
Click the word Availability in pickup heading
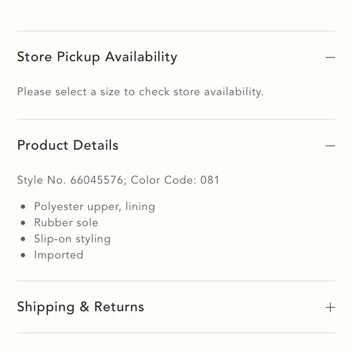point(141,57)
